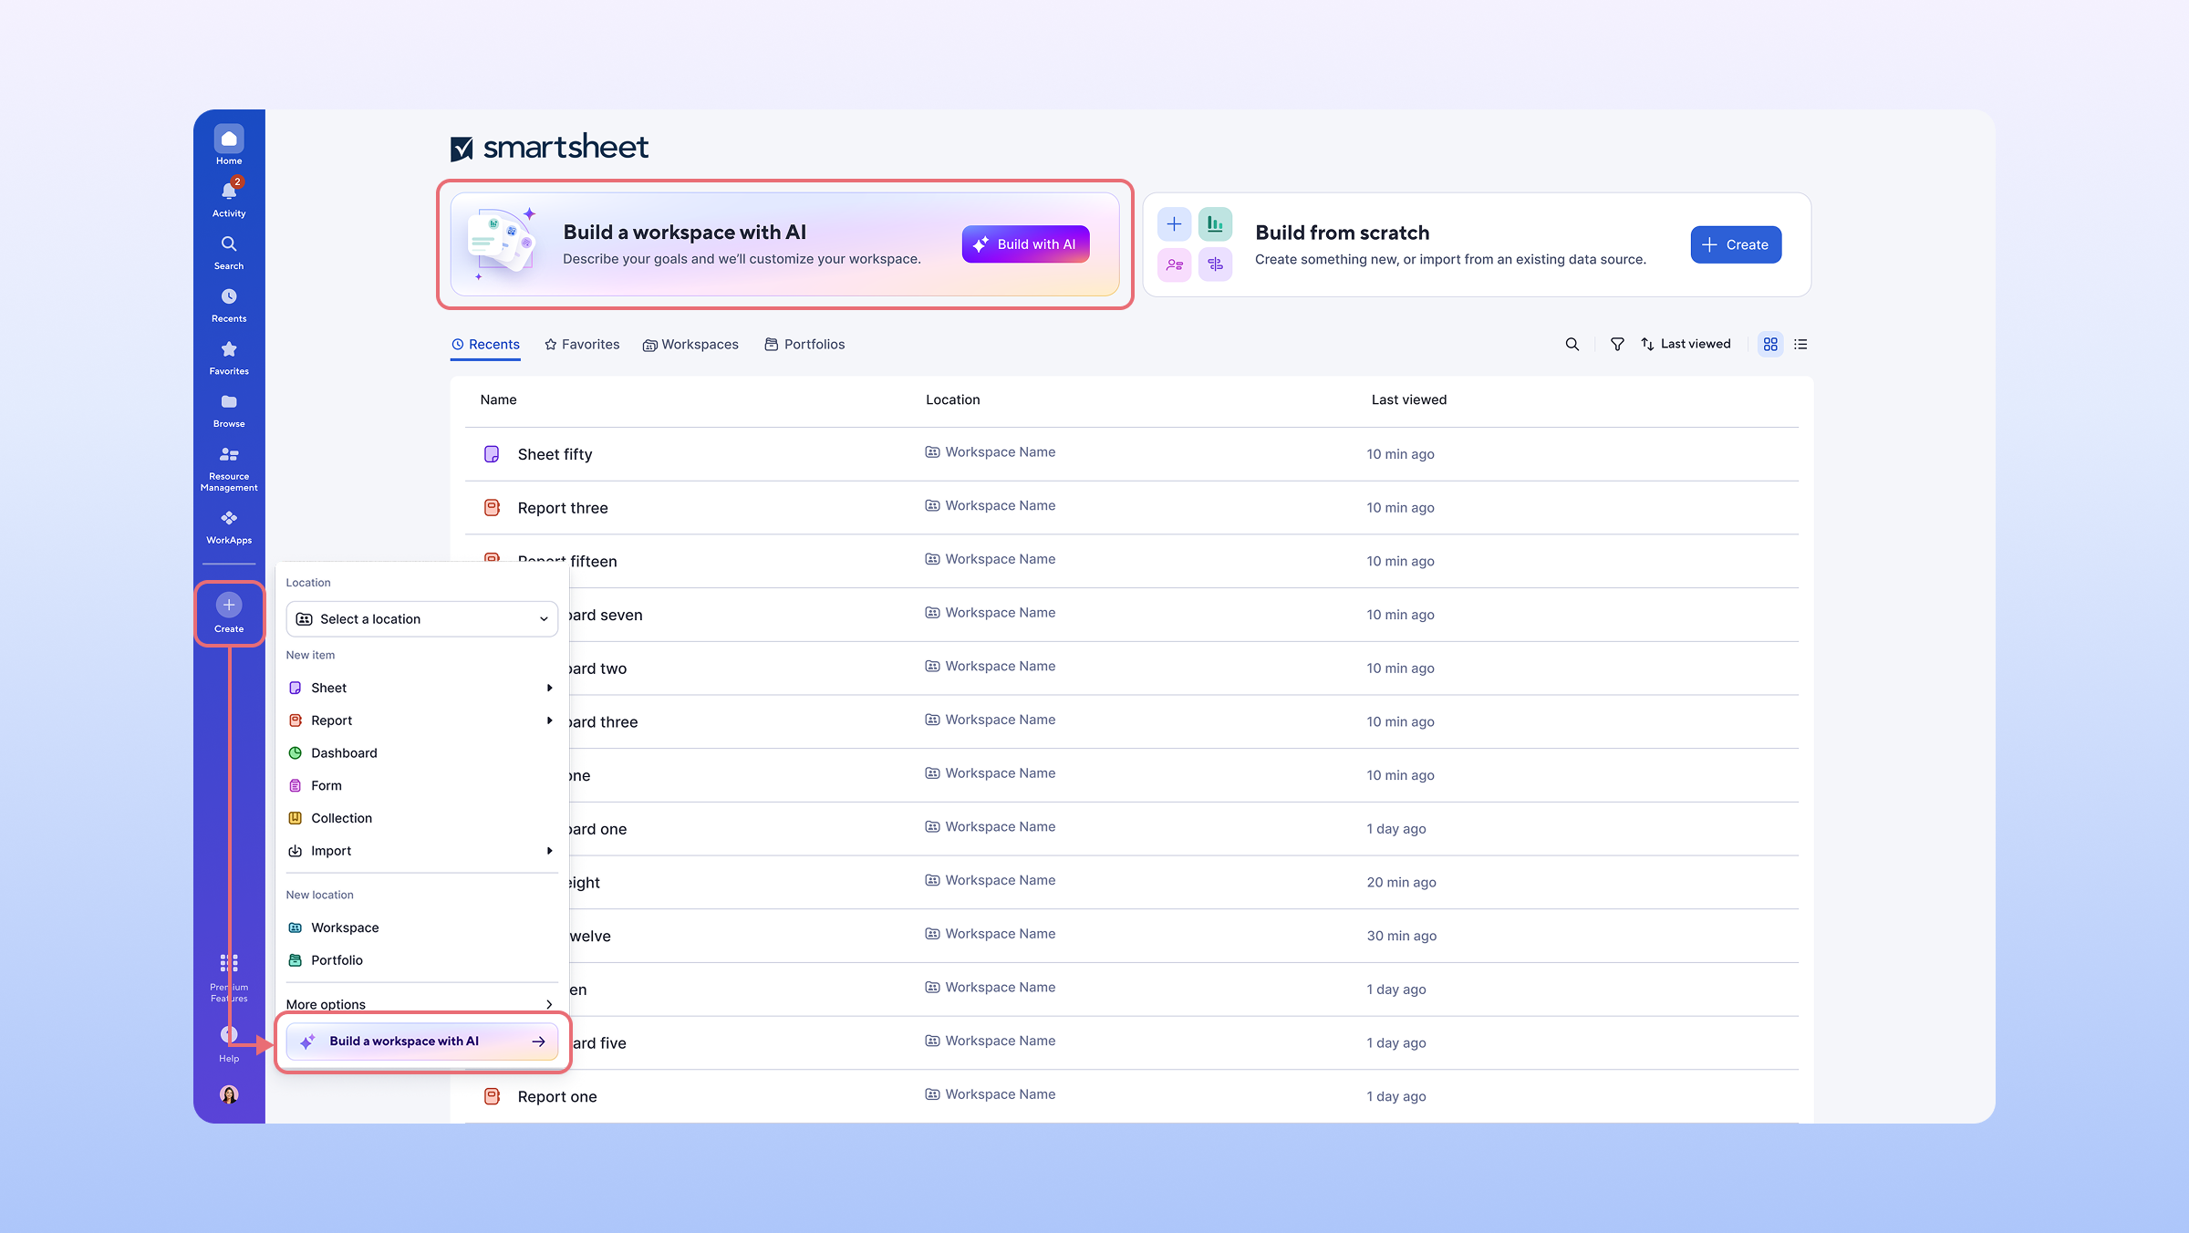
Task: Choose Collection from the New item menu
Action: click(421, 818)
